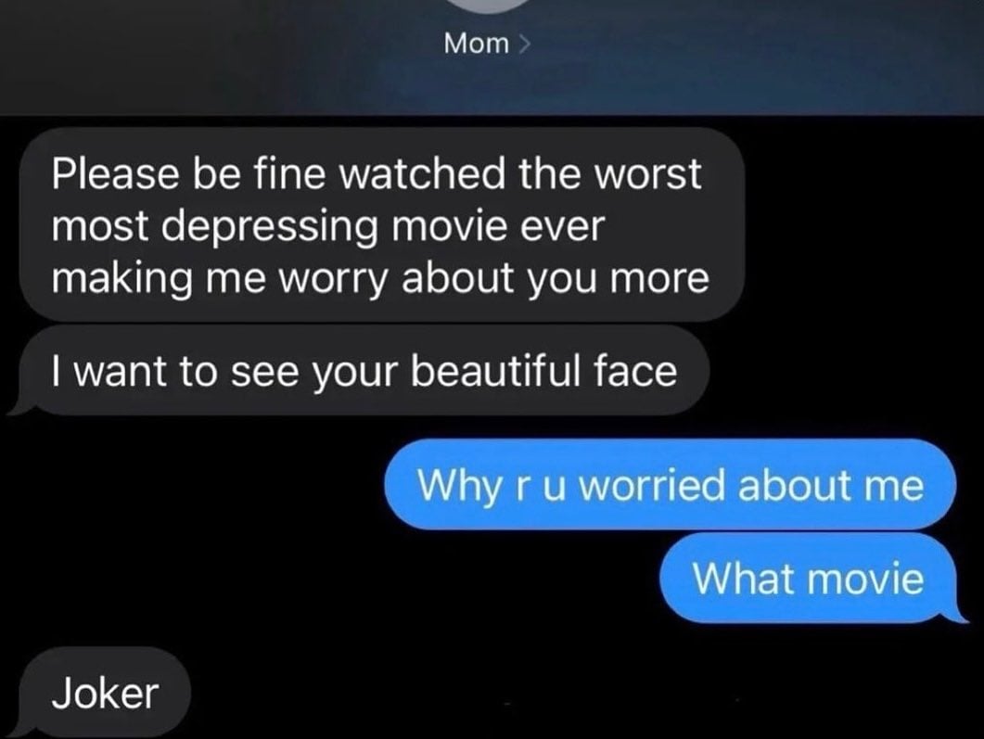Tap the 'Please be fine watched the worst' message
Screen dimensions: 984x739
point(381,224)
